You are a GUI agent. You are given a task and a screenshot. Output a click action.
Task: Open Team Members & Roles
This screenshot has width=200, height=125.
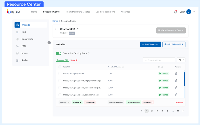click(78, 12)
